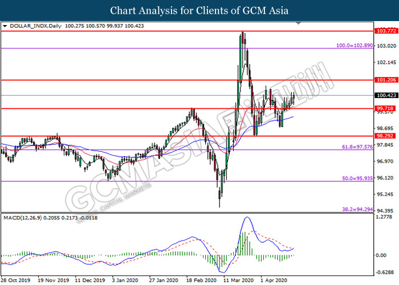Viewport: 399px width, 285px height.
Task: Click the DOLLAR_INDX dropdown triangle
Action: tap(5, 26)
